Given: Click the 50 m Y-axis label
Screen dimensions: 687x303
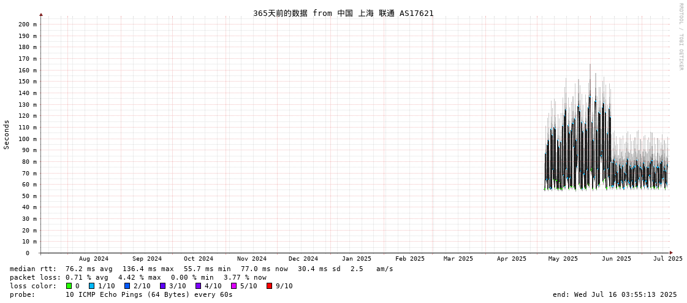Looking at the screenshot, I should (29, 196).
